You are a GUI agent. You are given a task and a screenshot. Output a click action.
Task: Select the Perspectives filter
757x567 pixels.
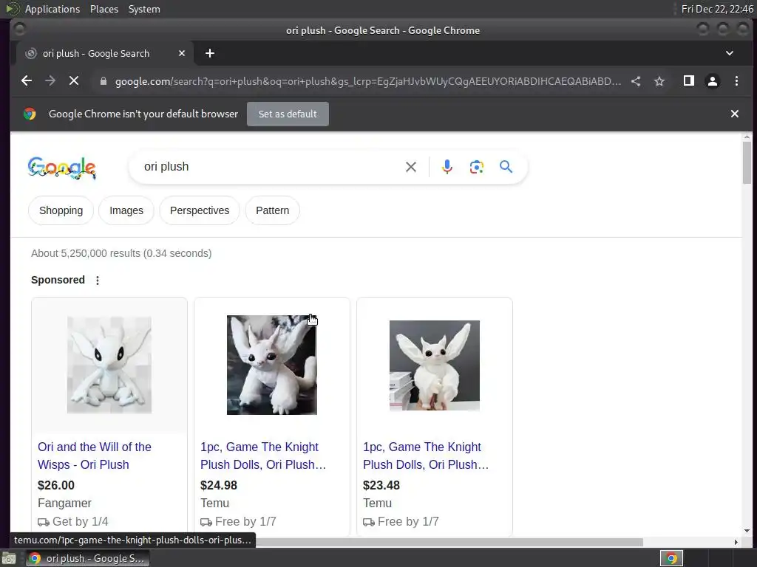click(x=200, y=210)
